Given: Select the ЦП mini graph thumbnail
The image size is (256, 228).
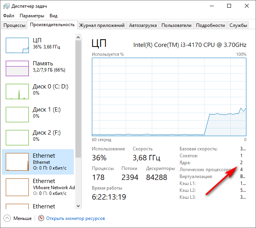Looking at the screenshot, I should coord(17,45).
